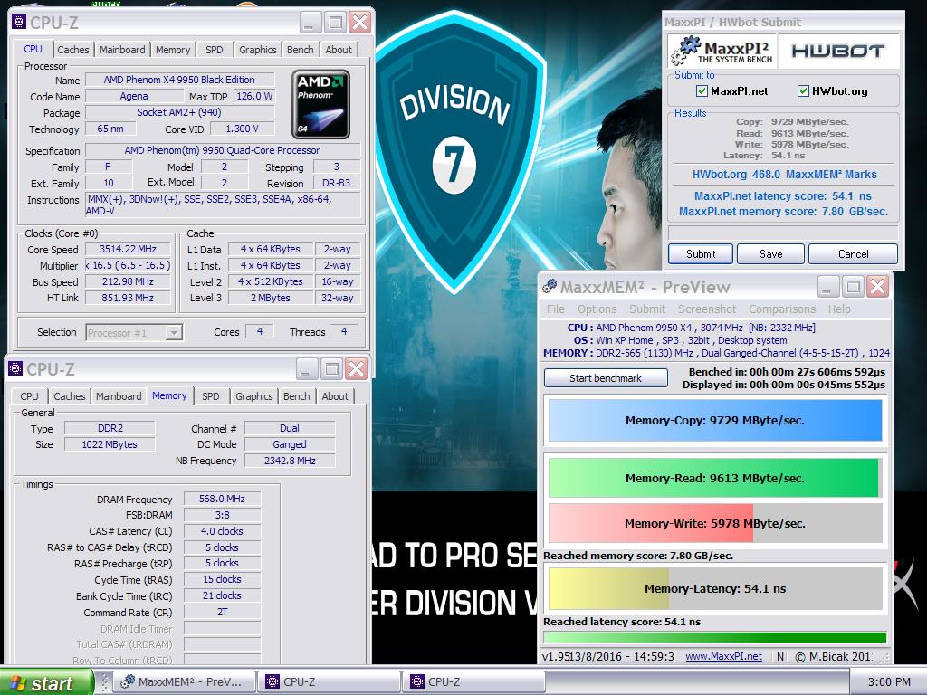927x695 pixels.
Task: Minimize the top CPU-Z window
Action: coord(310,23)
